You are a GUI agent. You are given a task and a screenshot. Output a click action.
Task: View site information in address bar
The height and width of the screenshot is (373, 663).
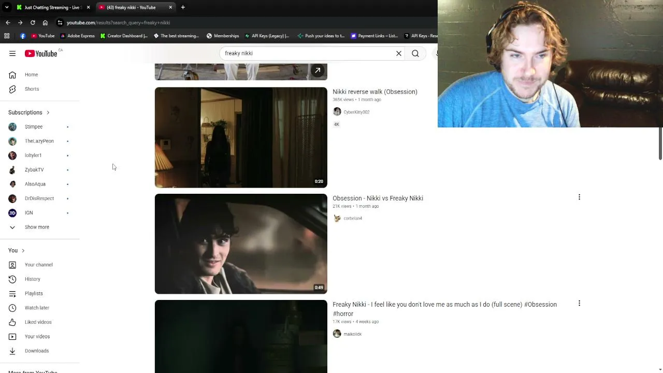pyautogui.click(x=60, y=23)
